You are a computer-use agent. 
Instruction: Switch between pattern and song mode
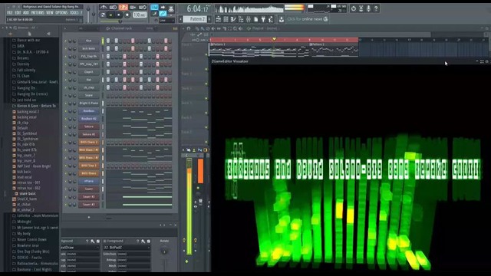click(102, 15)
